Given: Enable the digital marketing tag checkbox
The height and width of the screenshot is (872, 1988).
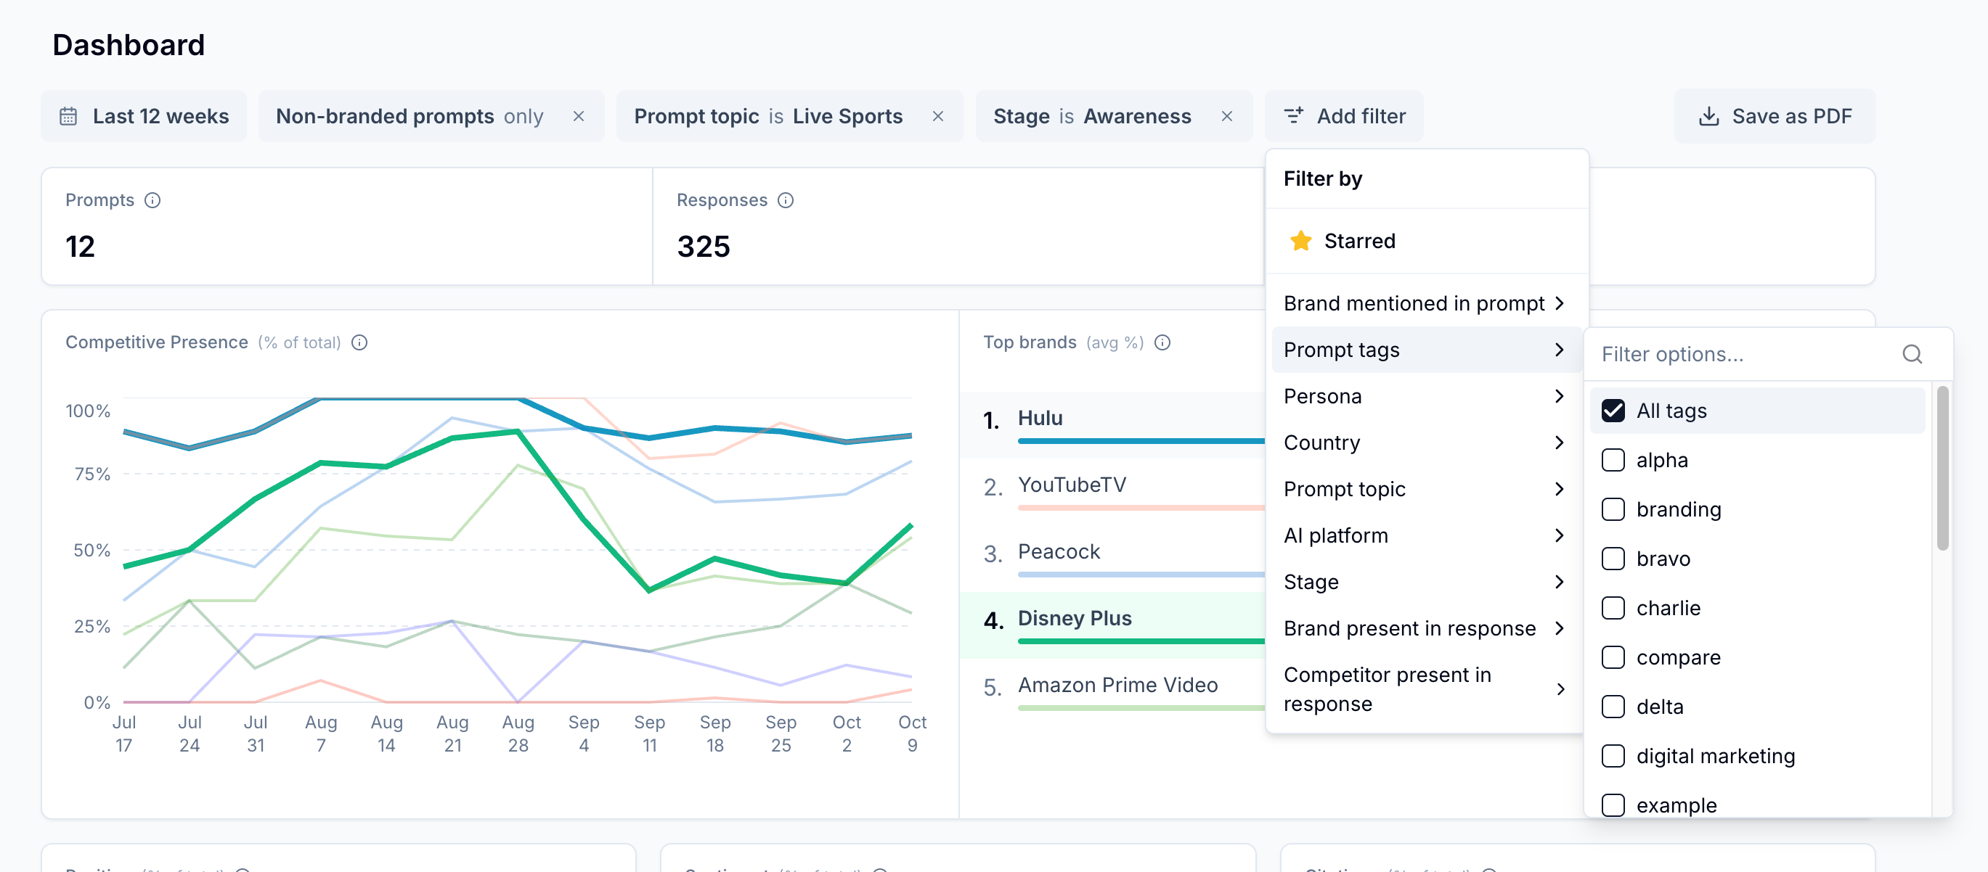Looking at the screenshot, I should tap(1613, 757).
